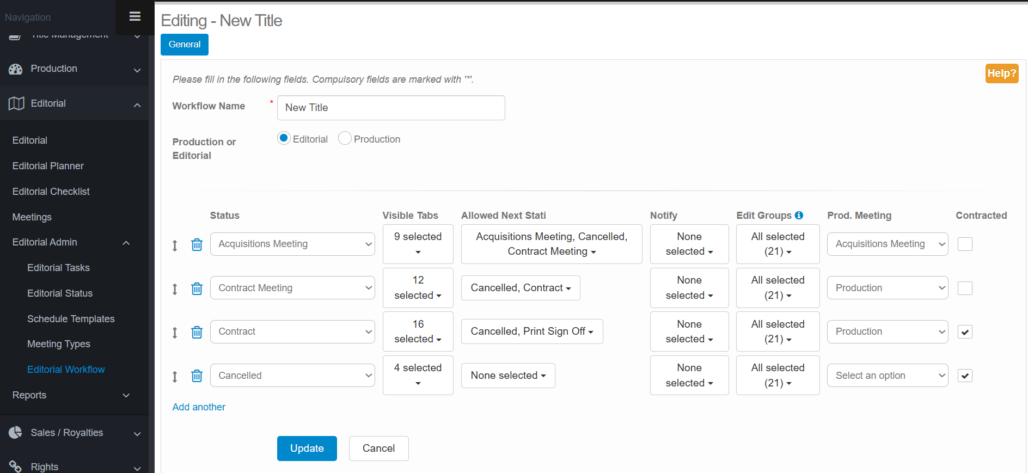Click the Edit Groups info icon
1028x473 pixels.
click(799, 216)
